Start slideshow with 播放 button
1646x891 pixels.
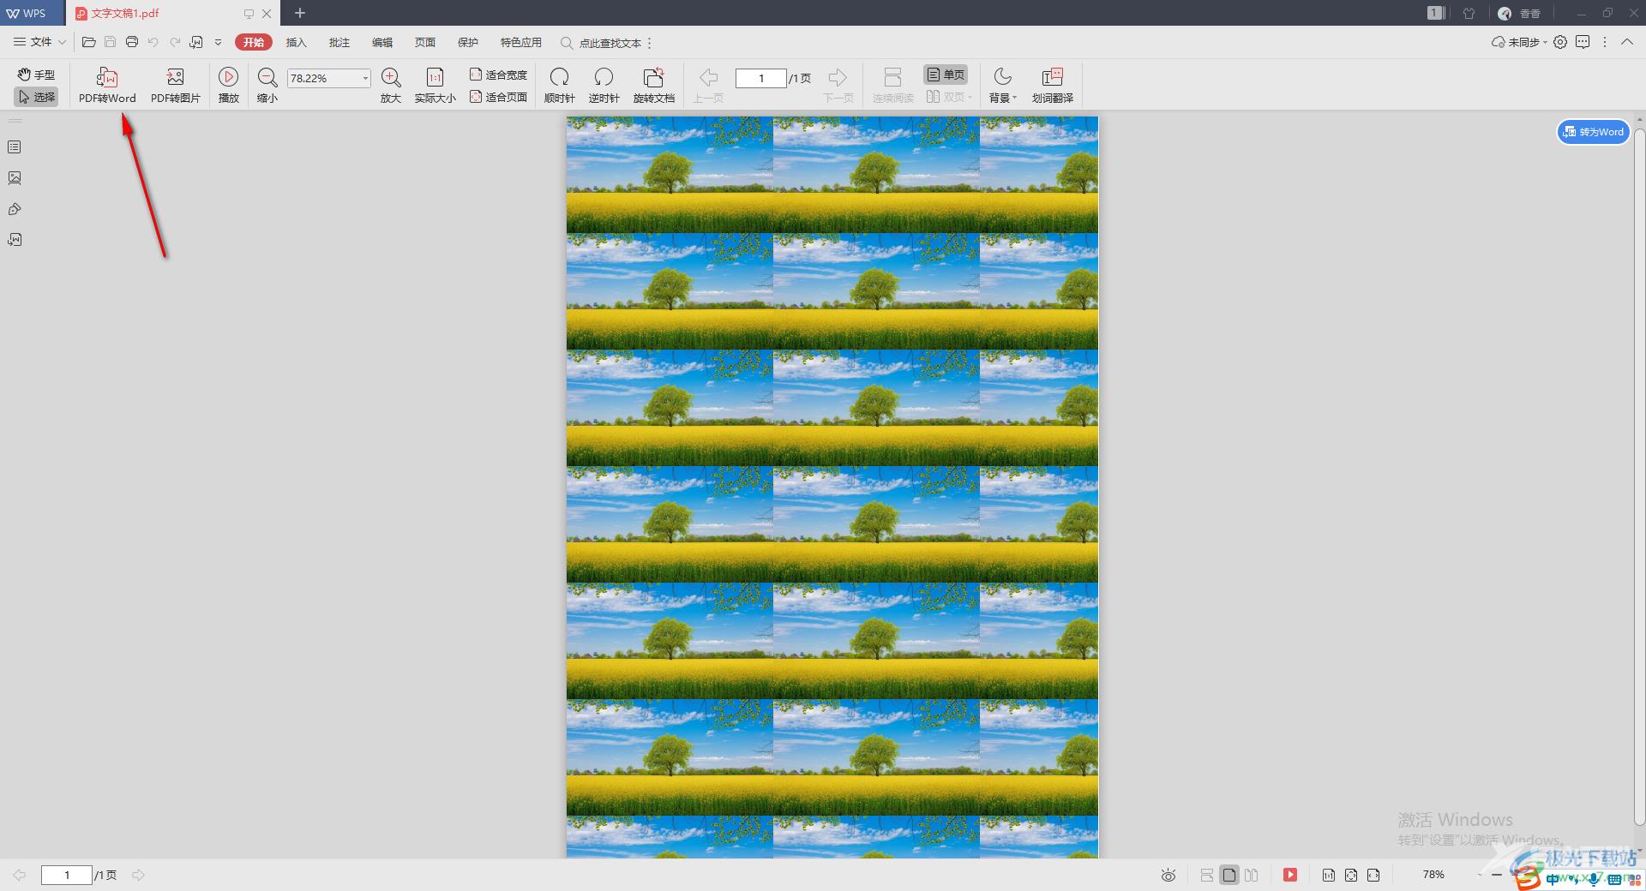pos(228,85)
